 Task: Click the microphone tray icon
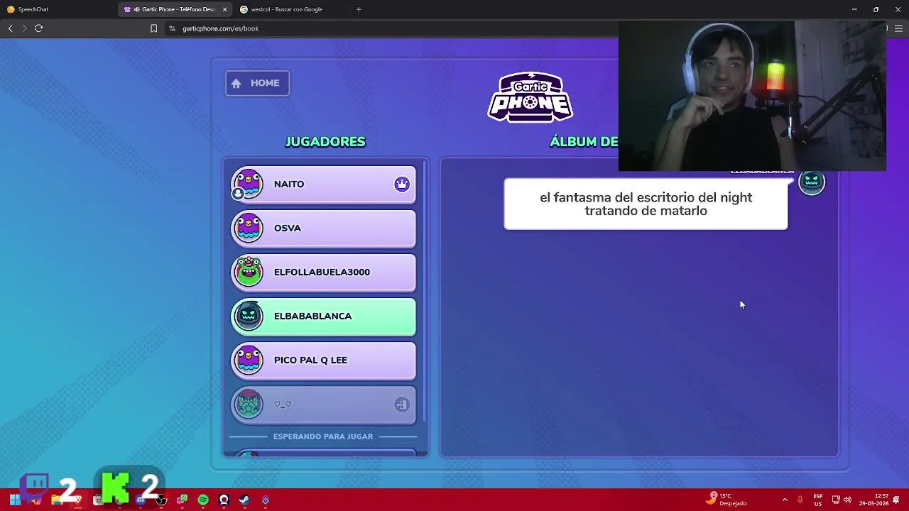800,500
